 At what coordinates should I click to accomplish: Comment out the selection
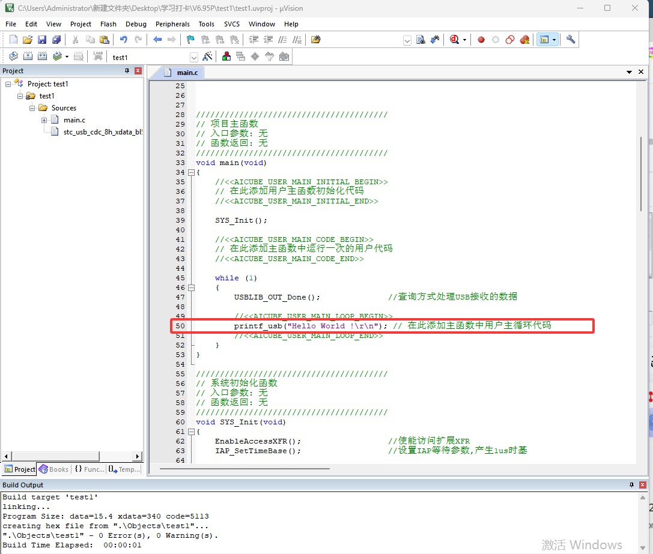coord(283,40)
